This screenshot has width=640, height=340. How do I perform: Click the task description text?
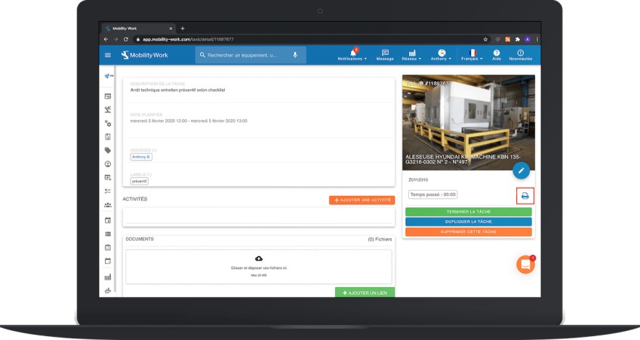[x=177, y=90]
